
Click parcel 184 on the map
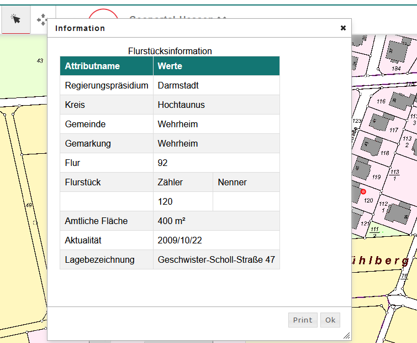[x=395, y=69]
